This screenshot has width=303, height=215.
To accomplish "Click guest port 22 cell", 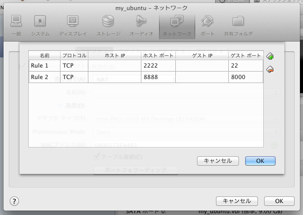I will tap(246, 66).
